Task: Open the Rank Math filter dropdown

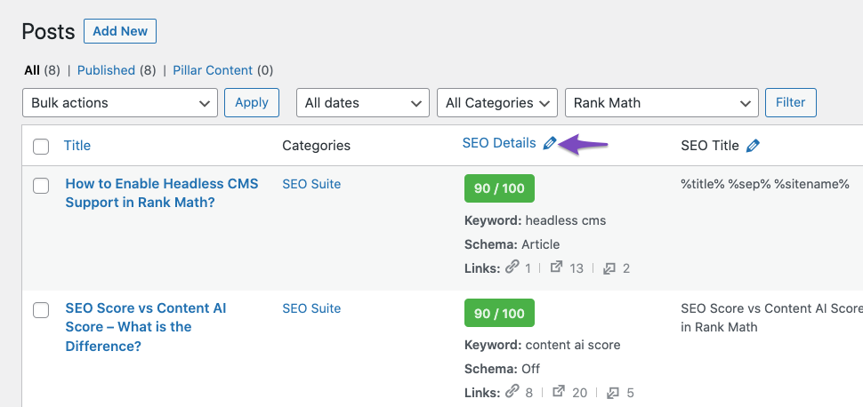Action: pyautogui.click(x=662, y=103)
